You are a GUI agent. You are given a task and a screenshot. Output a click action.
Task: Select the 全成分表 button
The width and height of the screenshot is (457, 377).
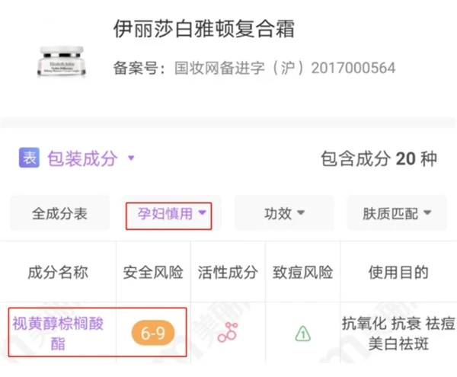[59, 214]
